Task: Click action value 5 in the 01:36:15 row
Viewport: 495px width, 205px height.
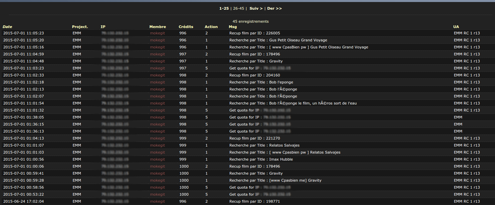Action: click(206, 124)
